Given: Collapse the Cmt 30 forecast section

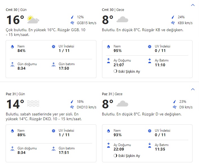Looking at the screenshot, I should click(x=193, y=5).
